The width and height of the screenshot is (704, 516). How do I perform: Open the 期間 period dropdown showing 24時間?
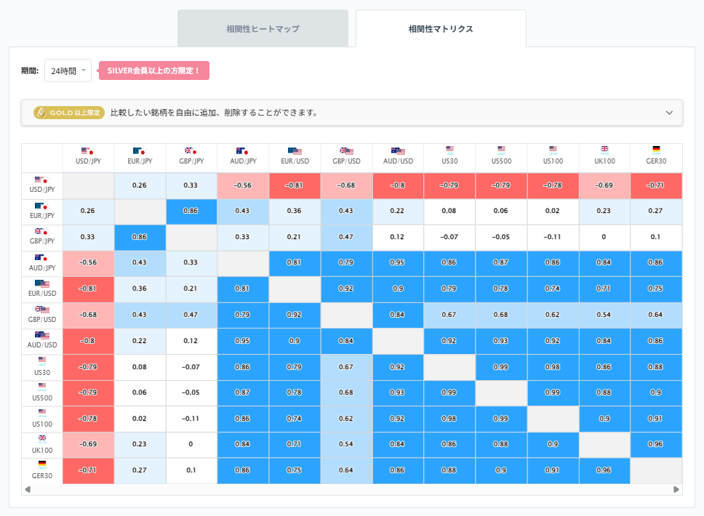click(68, 70)
